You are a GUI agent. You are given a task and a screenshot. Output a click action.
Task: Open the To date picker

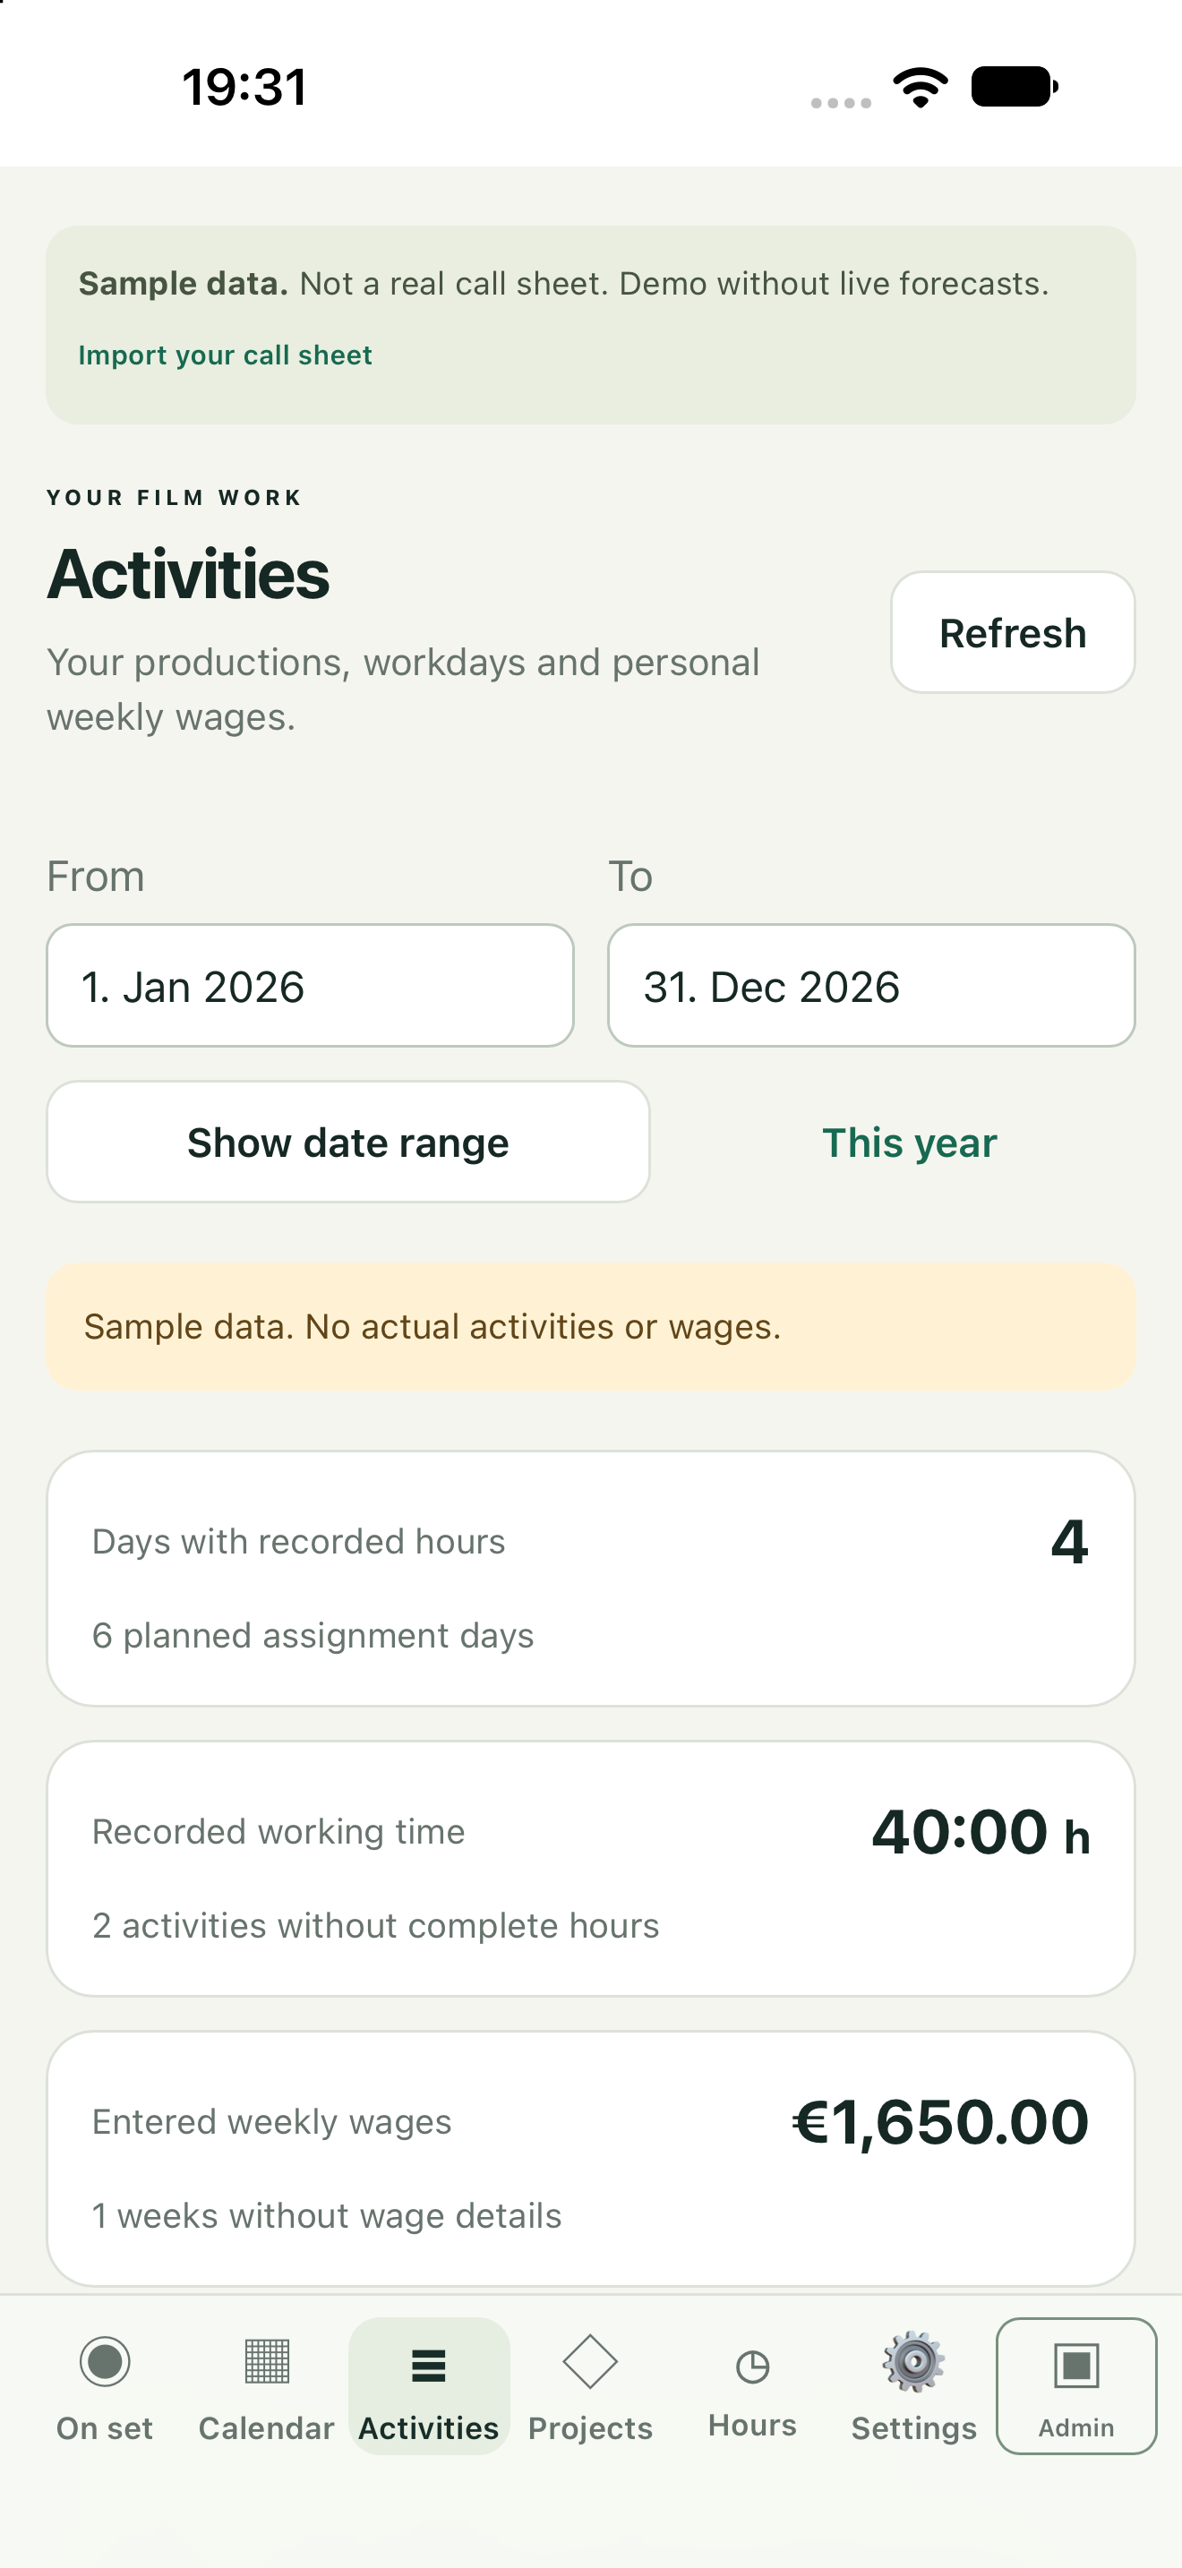pyautogui.click(x=872, y=985)
